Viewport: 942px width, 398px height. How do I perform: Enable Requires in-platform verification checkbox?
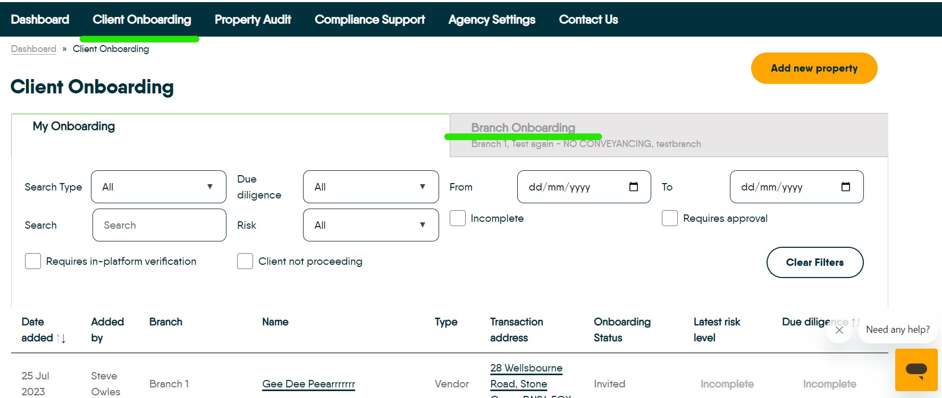pyautogui.click(x=33, y=261)
